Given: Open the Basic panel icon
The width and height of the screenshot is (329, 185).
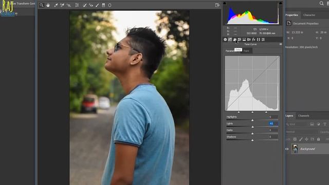Looking at the screenshot, I should pos(225,40).
